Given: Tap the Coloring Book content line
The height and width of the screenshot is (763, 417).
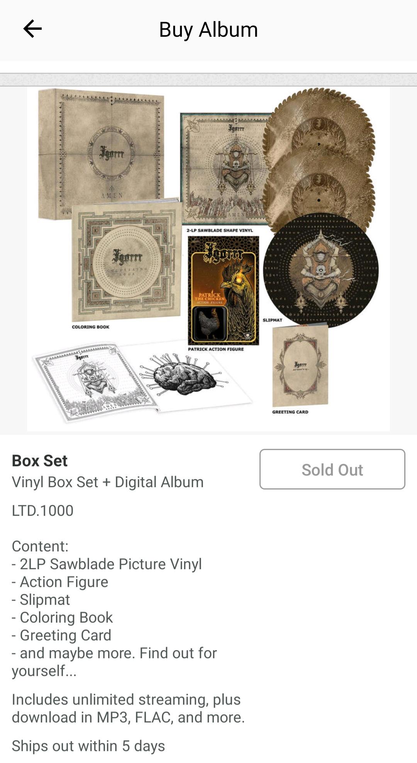Looking at the screenshot, I should tap(62, 618).
